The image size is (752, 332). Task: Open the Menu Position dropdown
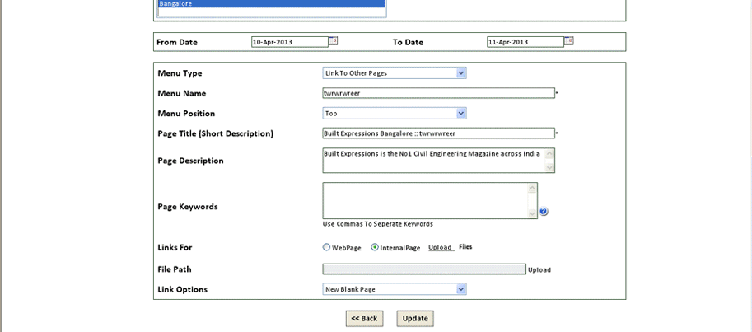pos(461,114)
